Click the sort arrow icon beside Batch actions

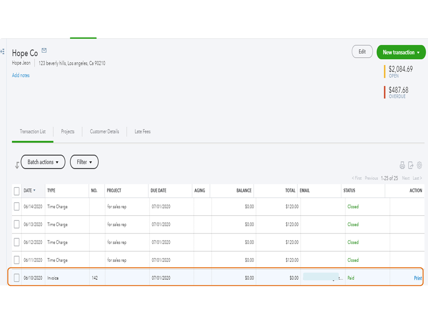17,165
